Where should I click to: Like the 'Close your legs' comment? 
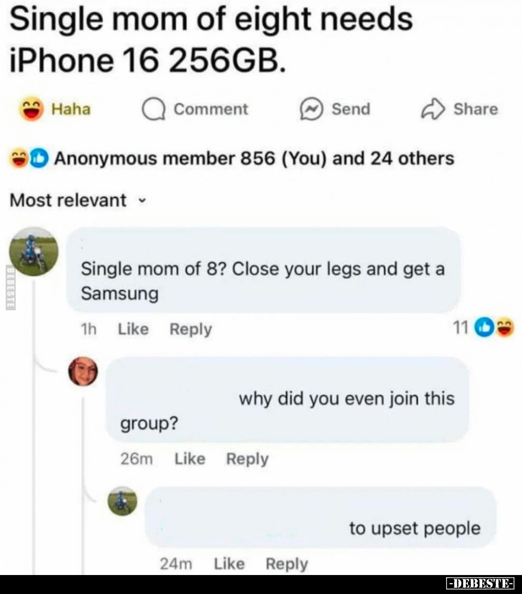[x=133, y=328]
